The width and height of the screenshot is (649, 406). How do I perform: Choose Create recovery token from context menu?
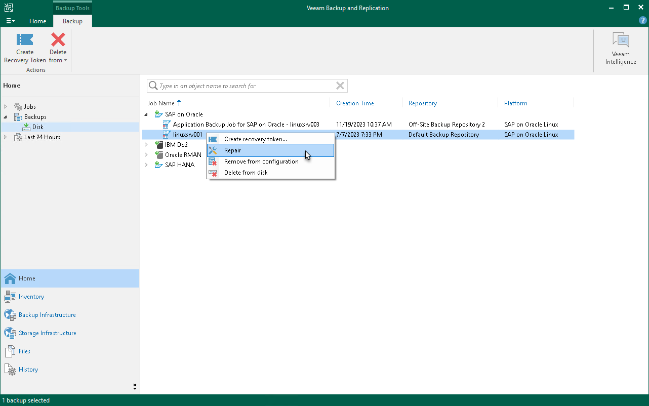tap(271, 139)
